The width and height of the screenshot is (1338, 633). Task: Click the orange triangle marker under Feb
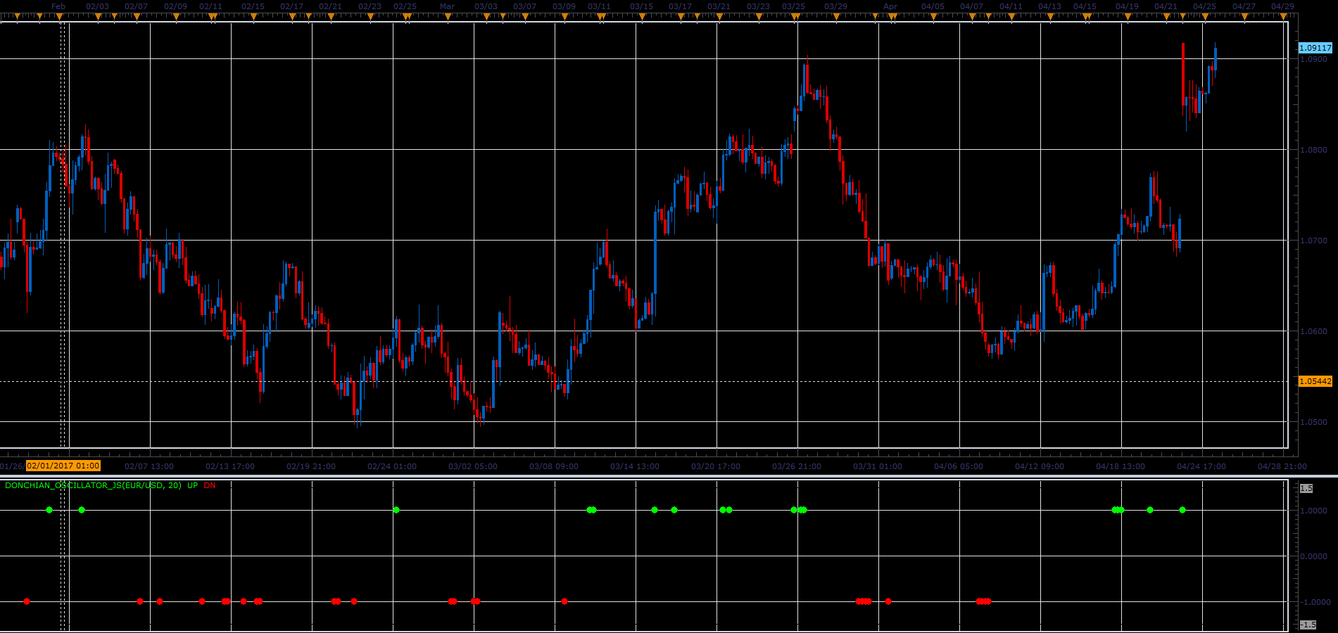[58, 17]
